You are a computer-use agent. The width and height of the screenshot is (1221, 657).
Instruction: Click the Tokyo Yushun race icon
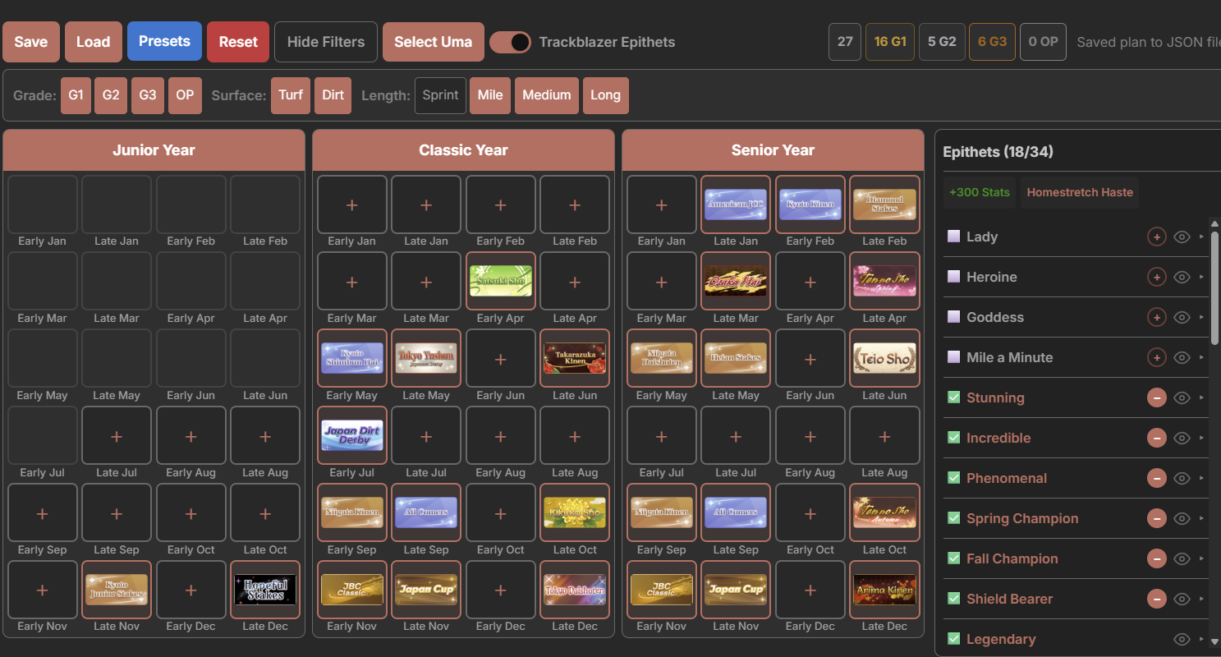click(426, 358)
